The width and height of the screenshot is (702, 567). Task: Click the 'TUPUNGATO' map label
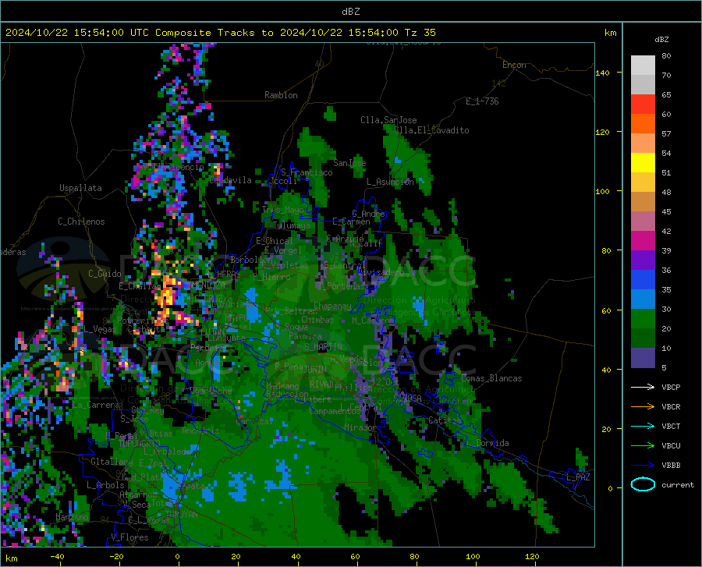[140, 444]
